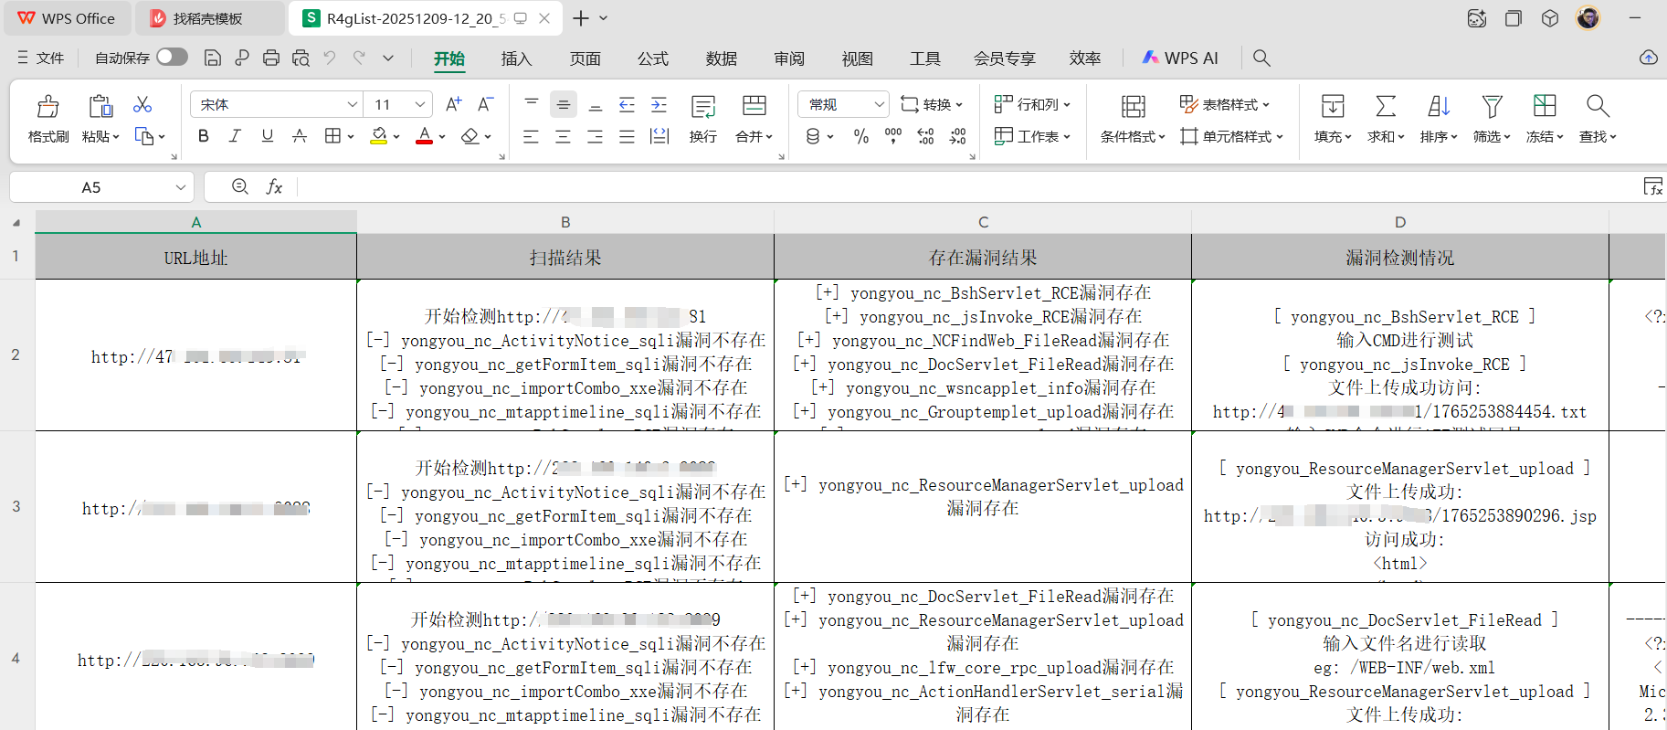This screenshot has height=730, width=1667.
Task: Click the Print icon in quick access bar
Action: point(271,58)
